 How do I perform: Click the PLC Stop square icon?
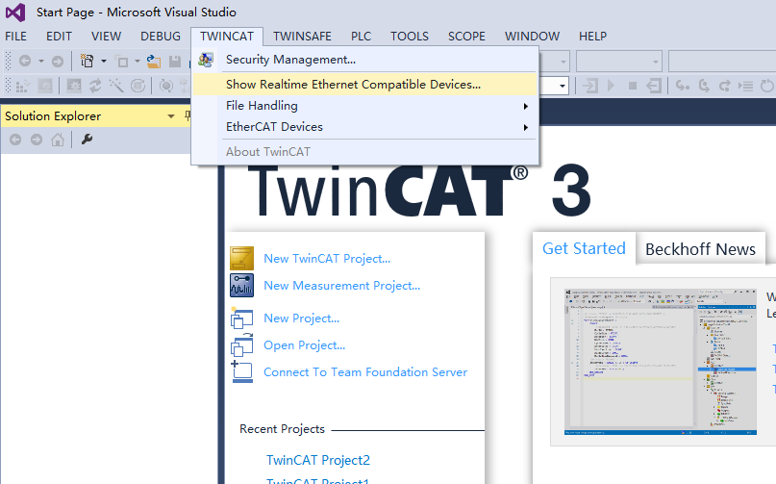pyautogui.click(x=632, y=87)
